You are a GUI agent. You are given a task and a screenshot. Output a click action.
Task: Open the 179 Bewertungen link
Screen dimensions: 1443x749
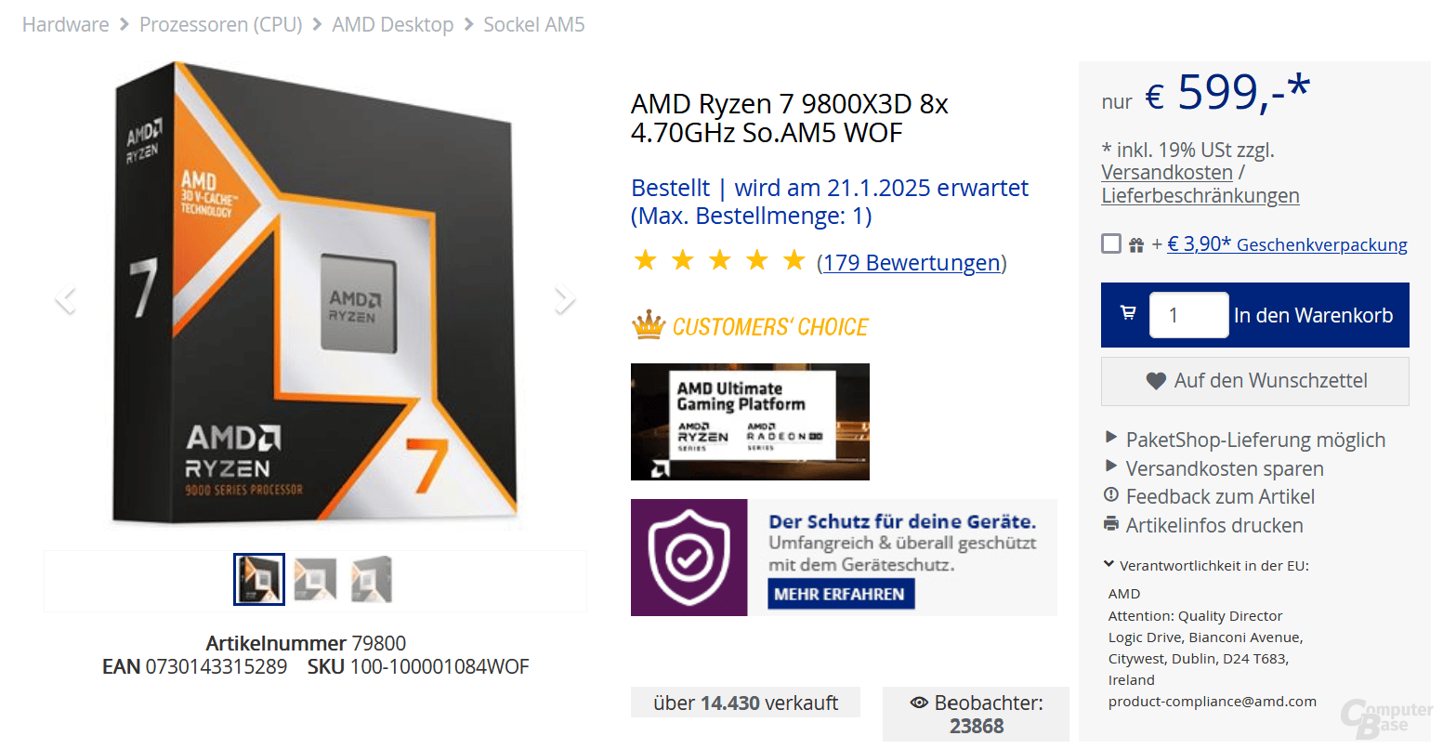coord(912,263)
